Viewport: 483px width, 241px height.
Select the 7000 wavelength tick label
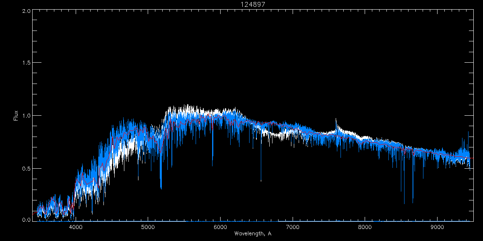coord(293,227)
